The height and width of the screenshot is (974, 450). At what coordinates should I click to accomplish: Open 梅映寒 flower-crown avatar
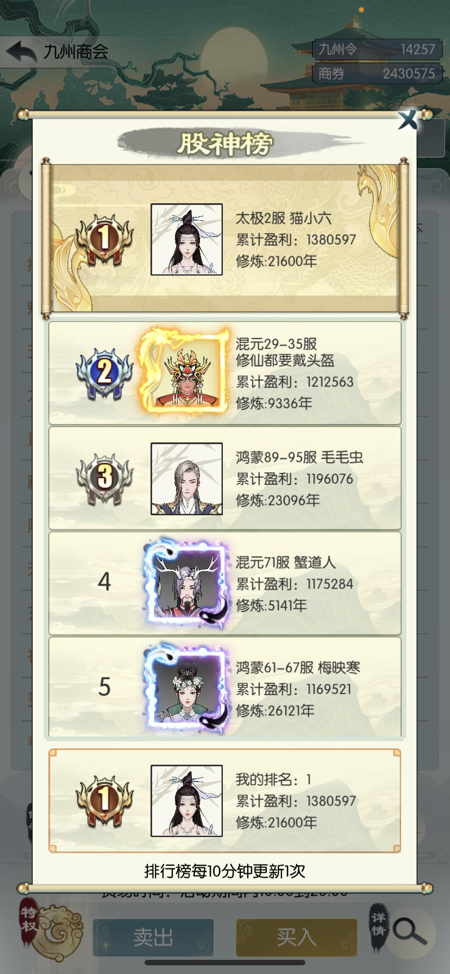click(186, 689)
